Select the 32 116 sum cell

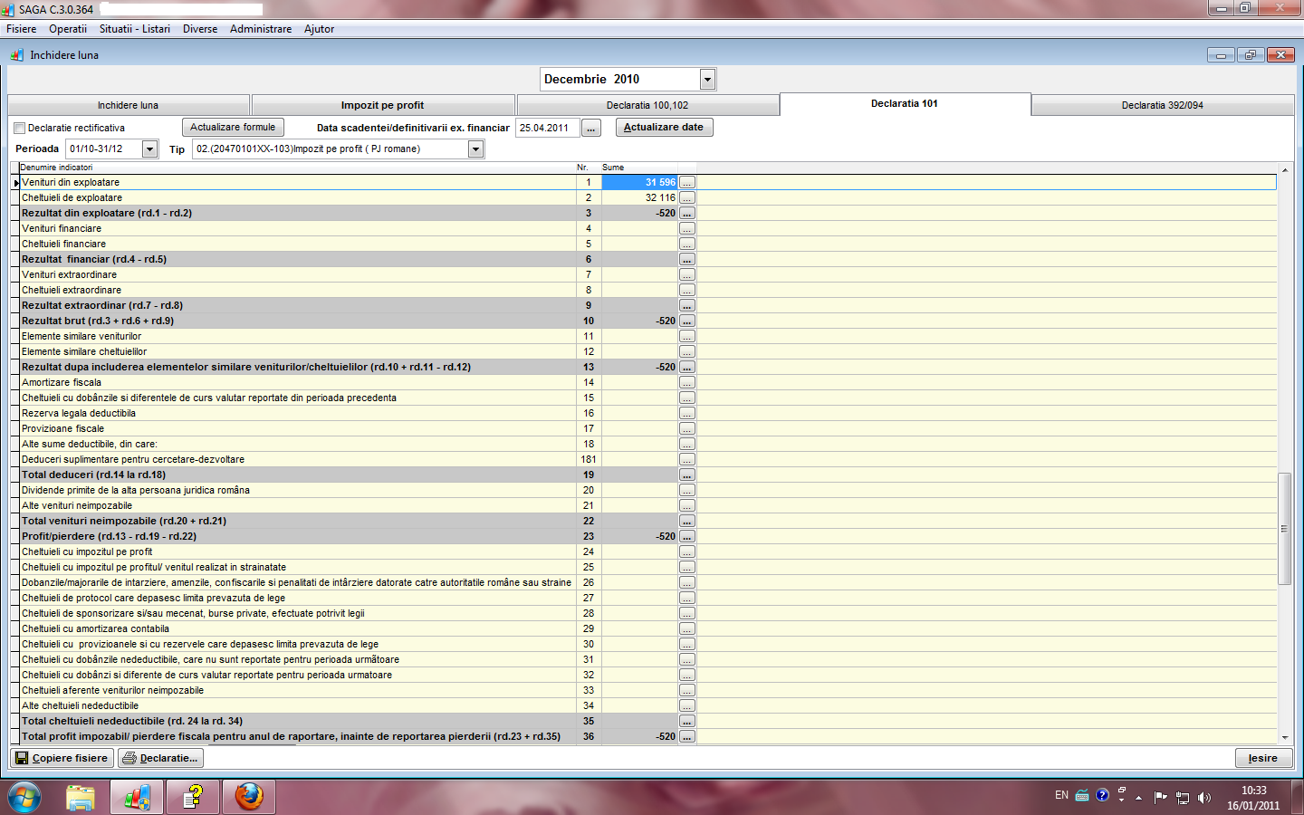(639, 197)
